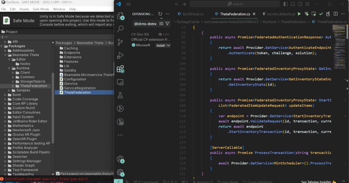Collapse the Beamable Theta folder arrow
The width and height of the screenshot is (349, 183).
coord(6,55)
